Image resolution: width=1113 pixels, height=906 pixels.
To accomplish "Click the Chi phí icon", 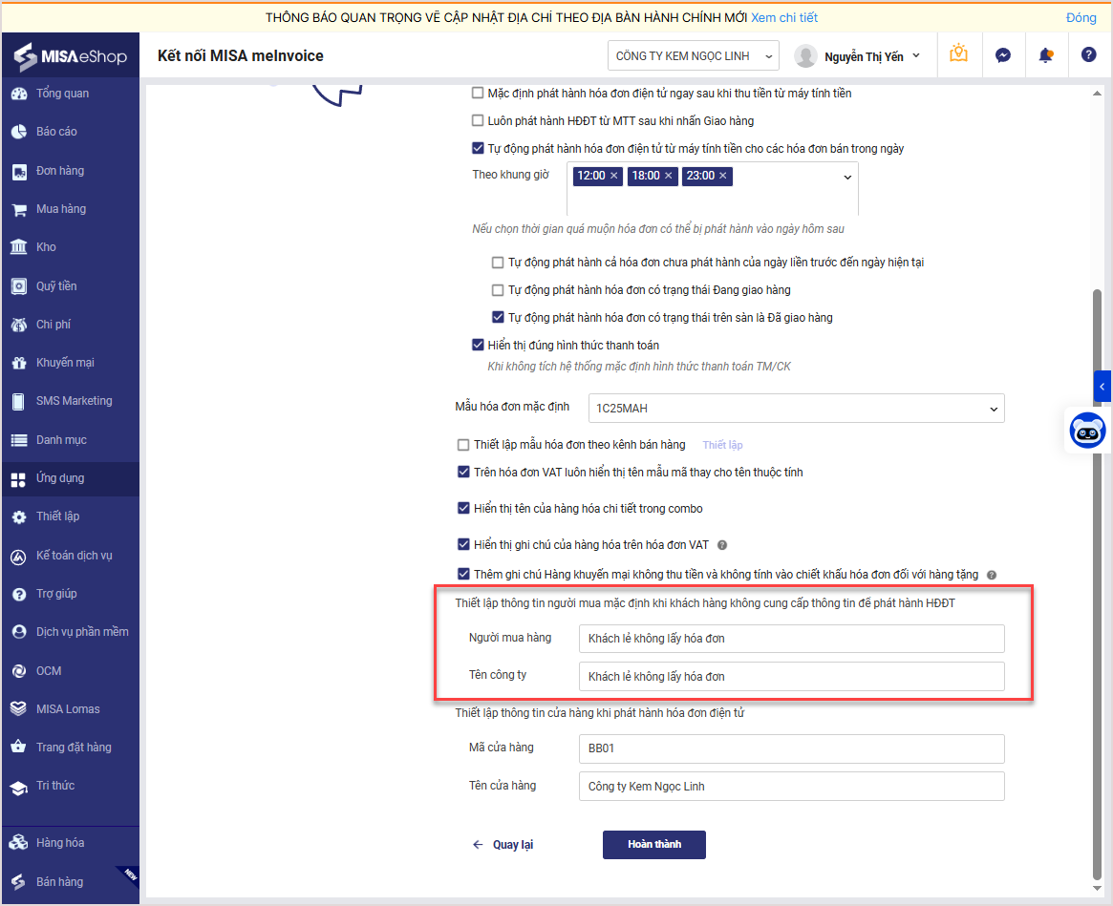I will (x=19, y=325).
